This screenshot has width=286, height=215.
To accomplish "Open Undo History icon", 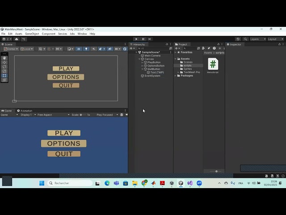I will [238, 39].
